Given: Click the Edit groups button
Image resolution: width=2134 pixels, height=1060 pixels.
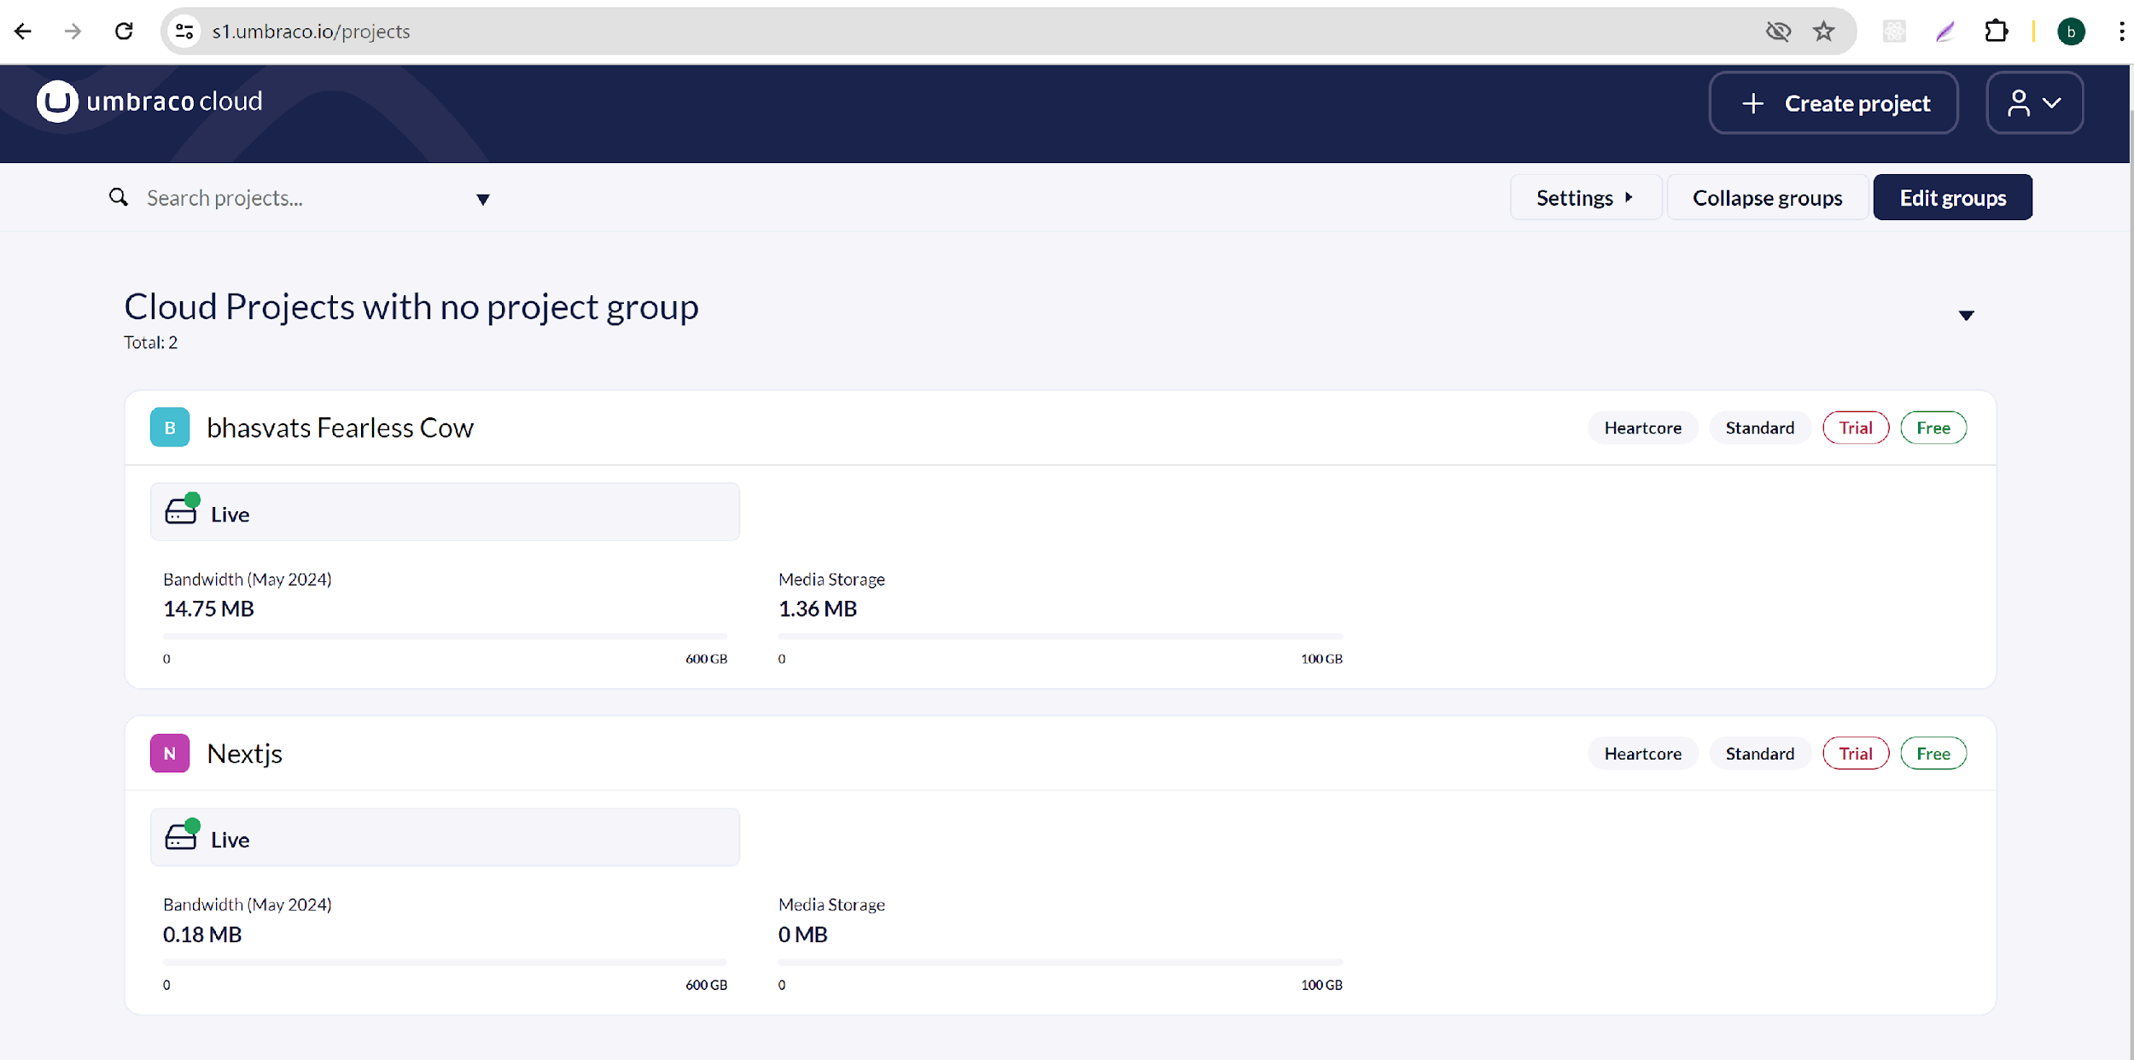Looking at the screenshot, I should coord(1952,198).
